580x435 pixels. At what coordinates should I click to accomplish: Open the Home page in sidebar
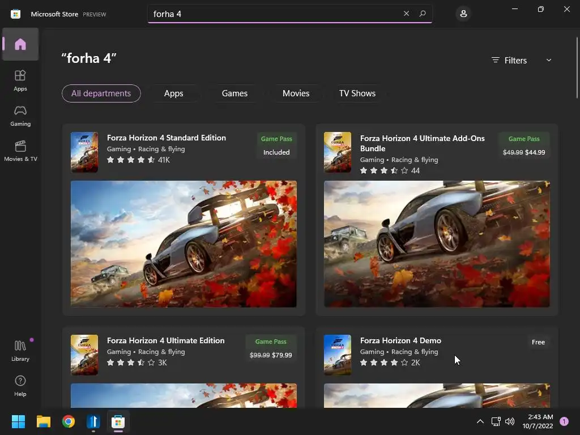coord(20,44)
